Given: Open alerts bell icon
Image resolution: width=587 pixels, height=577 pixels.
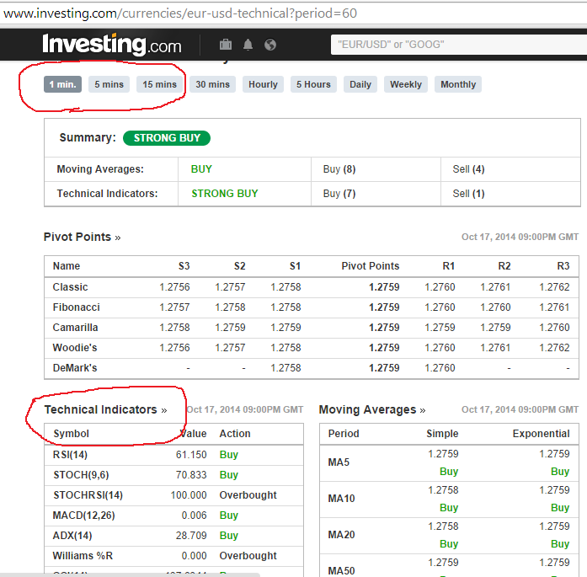Looking at the screenshot, I should (x=248, y=45).
